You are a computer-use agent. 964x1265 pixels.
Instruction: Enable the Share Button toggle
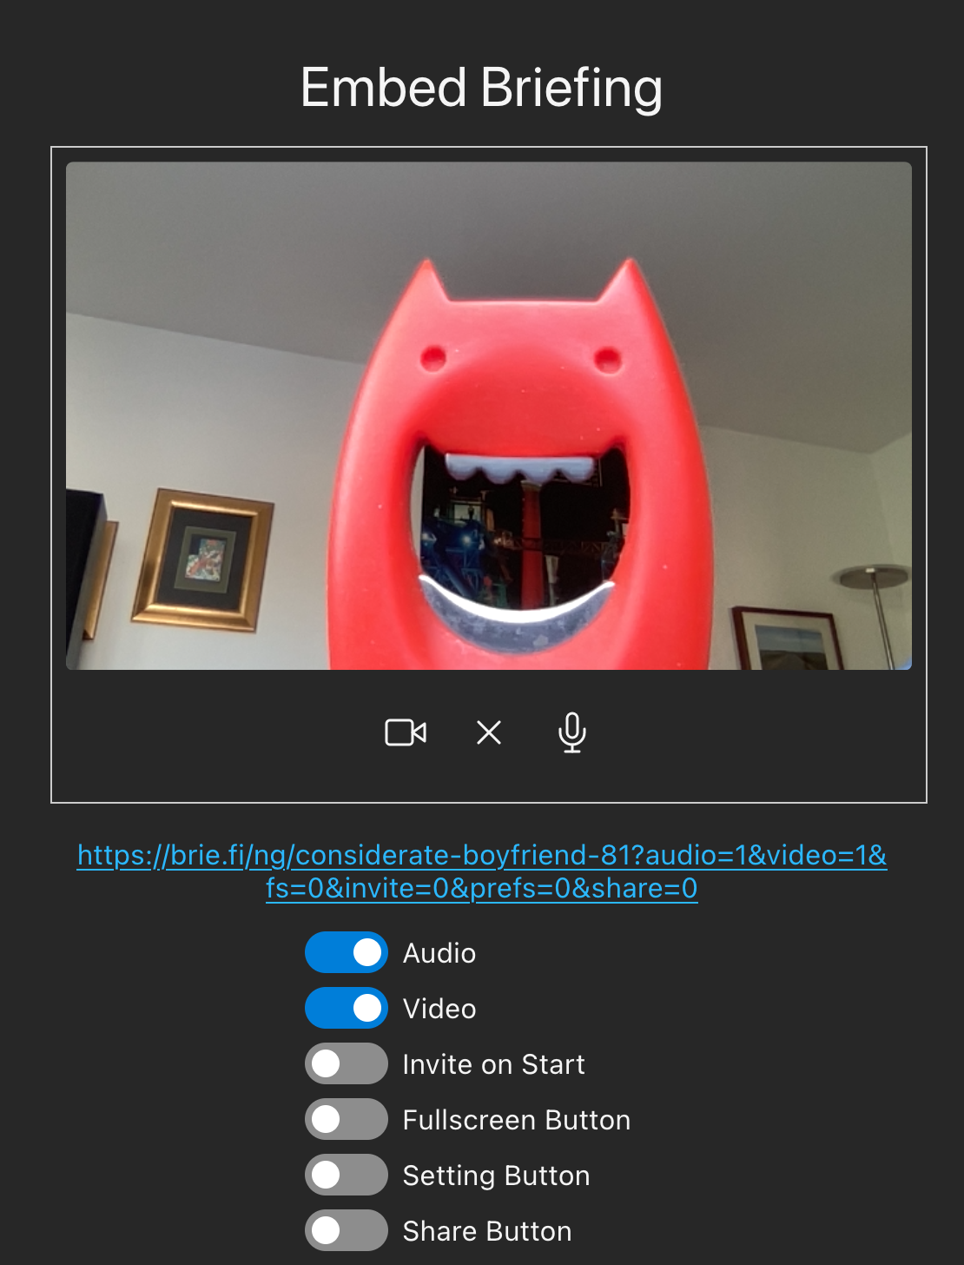345,1230
